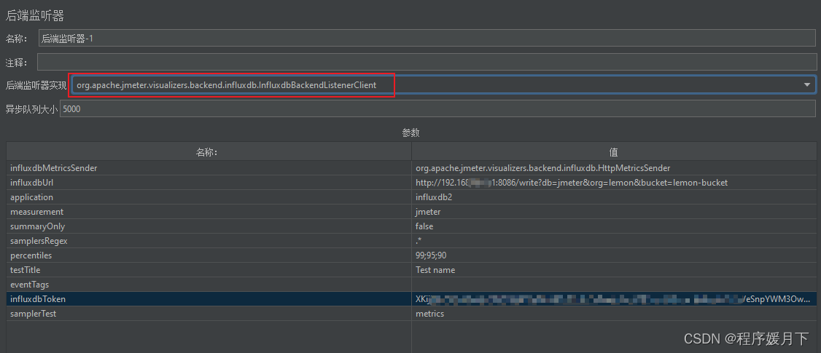Select the HttpMetricsSender value cell

point(614,168)
